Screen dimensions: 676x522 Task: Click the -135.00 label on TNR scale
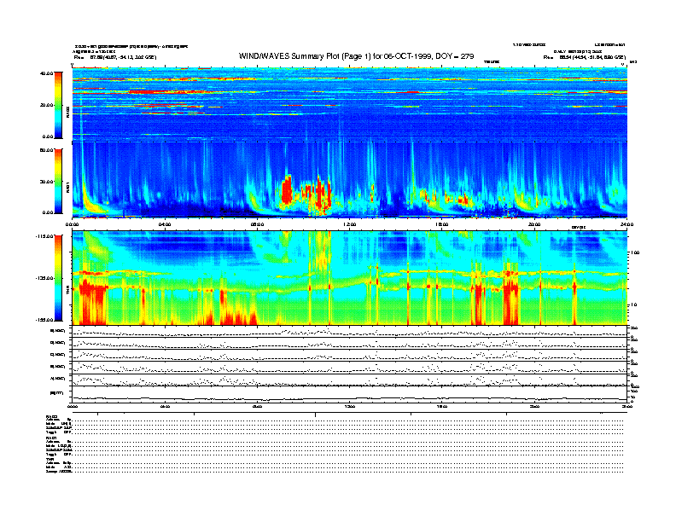point(44,278)
